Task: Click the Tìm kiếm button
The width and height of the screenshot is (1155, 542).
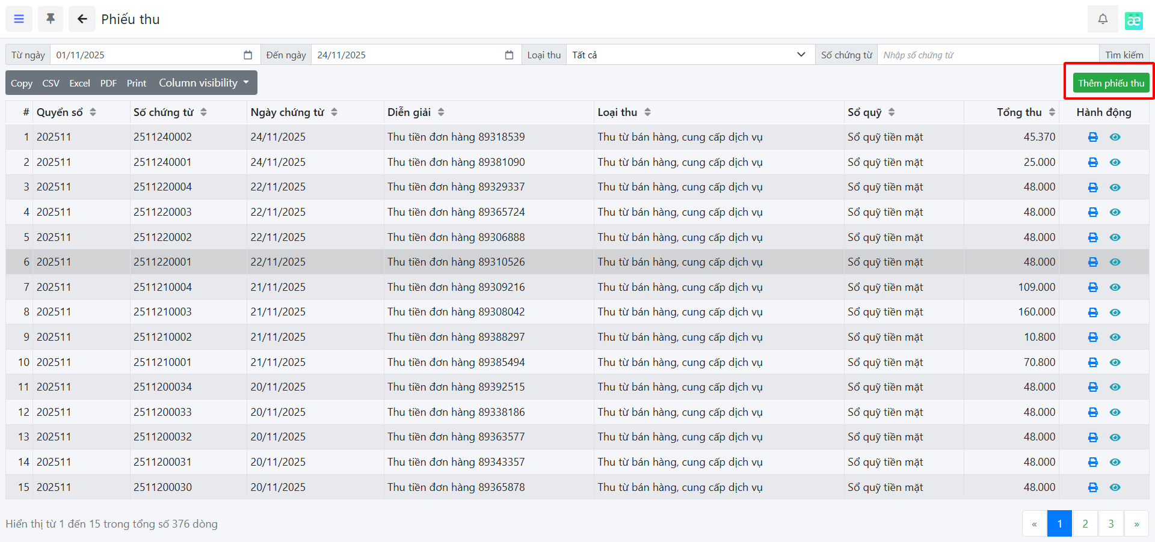Action: tap(1124, 55)
